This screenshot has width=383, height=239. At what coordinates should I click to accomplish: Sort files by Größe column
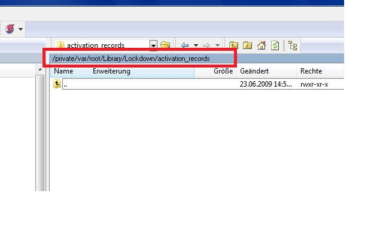click(223, 71)
